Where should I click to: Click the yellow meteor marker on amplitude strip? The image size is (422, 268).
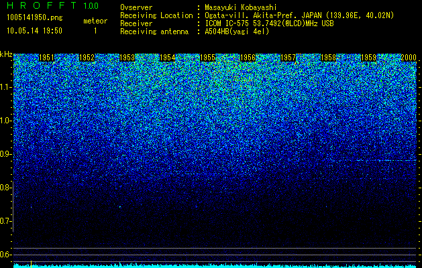click(x=32, y=264)
